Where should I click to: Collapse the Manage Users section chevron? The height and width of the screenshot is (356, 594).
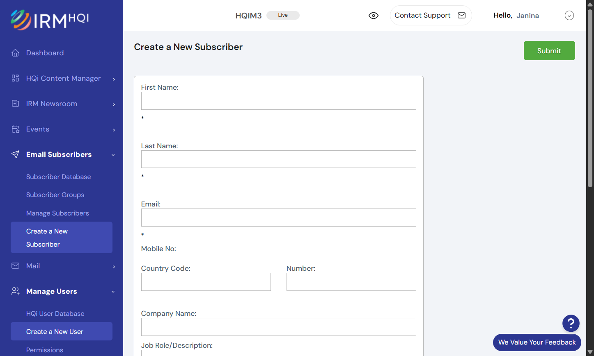click(113, 292)
